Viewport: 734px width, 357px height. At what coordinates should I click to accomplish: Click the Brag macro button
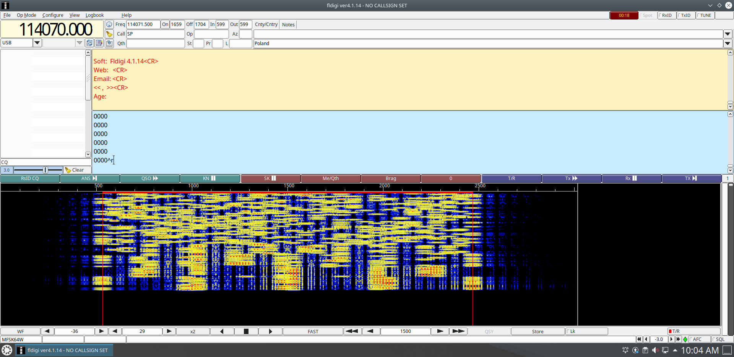click(x=391, y=178)
